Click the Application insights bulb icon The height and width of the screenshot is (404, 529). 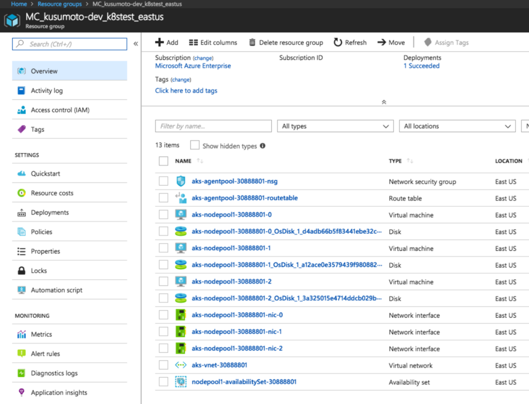[x=22, y=392]
